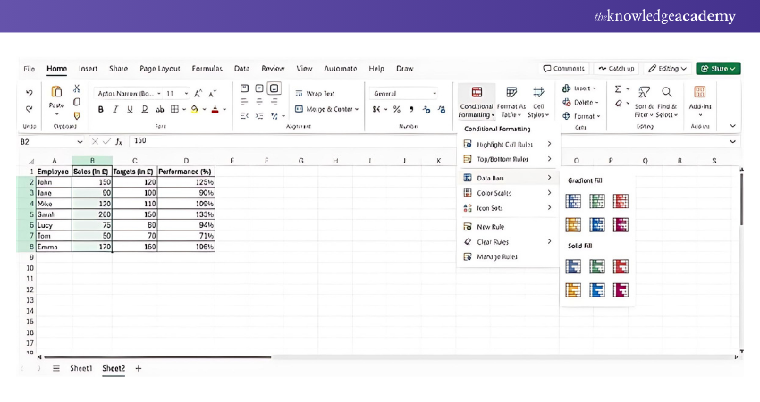Image resolution: width=760 pixels, height=402 pixels.
Task: Click the Undo arrow icon
Action: [30, 93]
